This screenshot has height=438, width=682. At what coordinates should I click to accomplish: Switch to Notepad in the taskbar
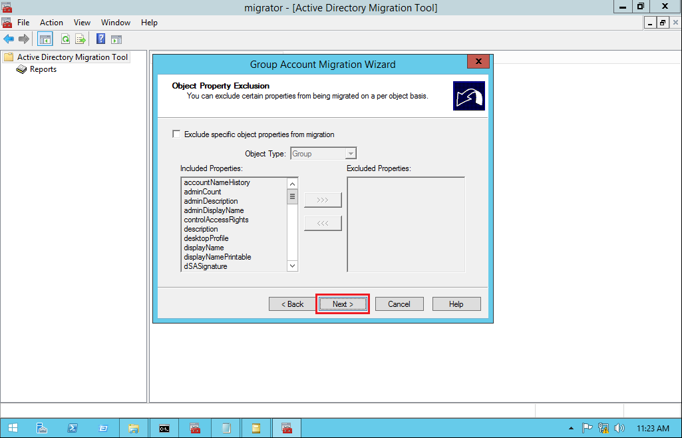coord(226,429)
